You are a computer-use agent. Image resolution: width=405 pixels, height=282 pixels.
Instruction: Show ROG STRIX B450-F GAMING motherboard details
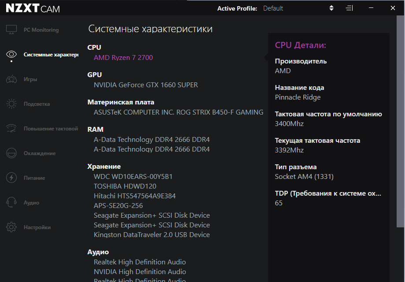coord(178,112)
